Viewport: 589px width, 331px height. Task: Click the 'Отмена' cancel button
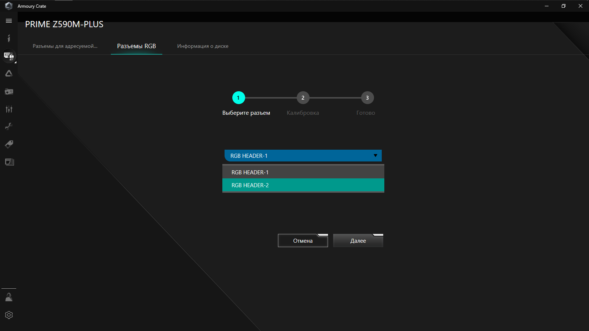click(x=303, y=241)
